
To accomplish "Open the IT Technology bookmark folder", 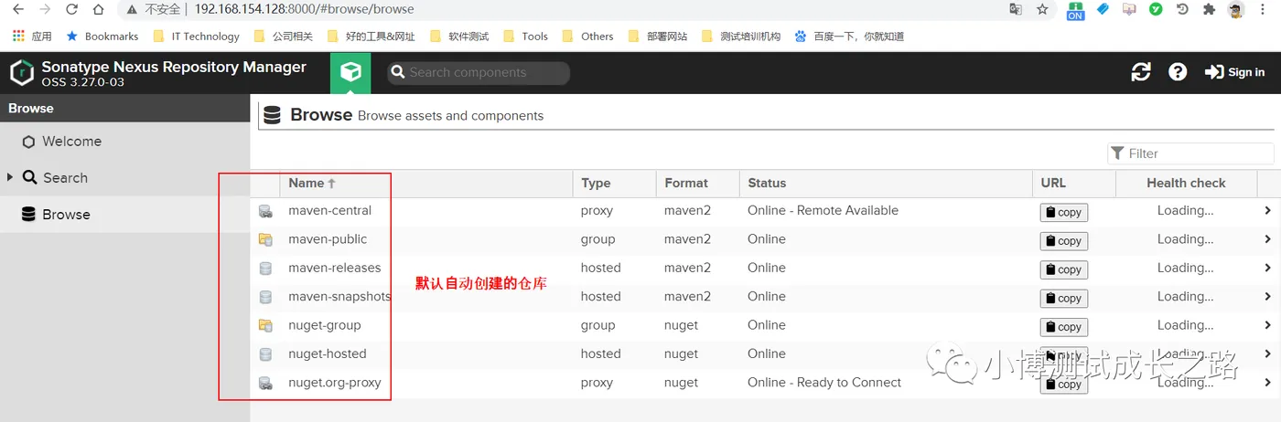I will 196,37.
